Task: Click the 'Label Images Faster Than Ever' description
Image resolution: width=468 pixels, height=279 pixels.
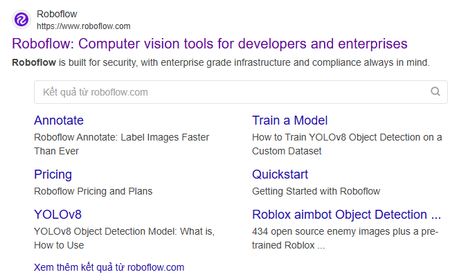Action: tap(121, 143)
